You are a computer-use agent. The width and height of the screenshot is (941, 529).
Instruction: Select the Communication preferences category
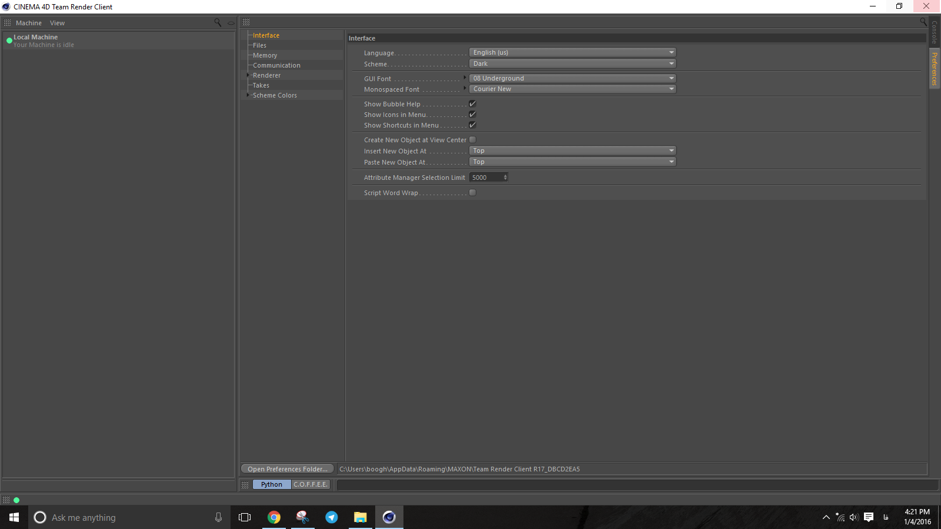276,65
